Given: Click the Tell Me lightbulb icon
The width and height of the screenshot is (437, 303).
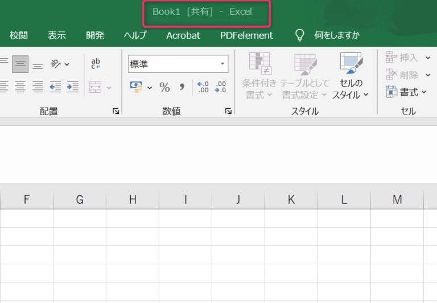Looking at the screenshot, I should (x=300, y=35).
